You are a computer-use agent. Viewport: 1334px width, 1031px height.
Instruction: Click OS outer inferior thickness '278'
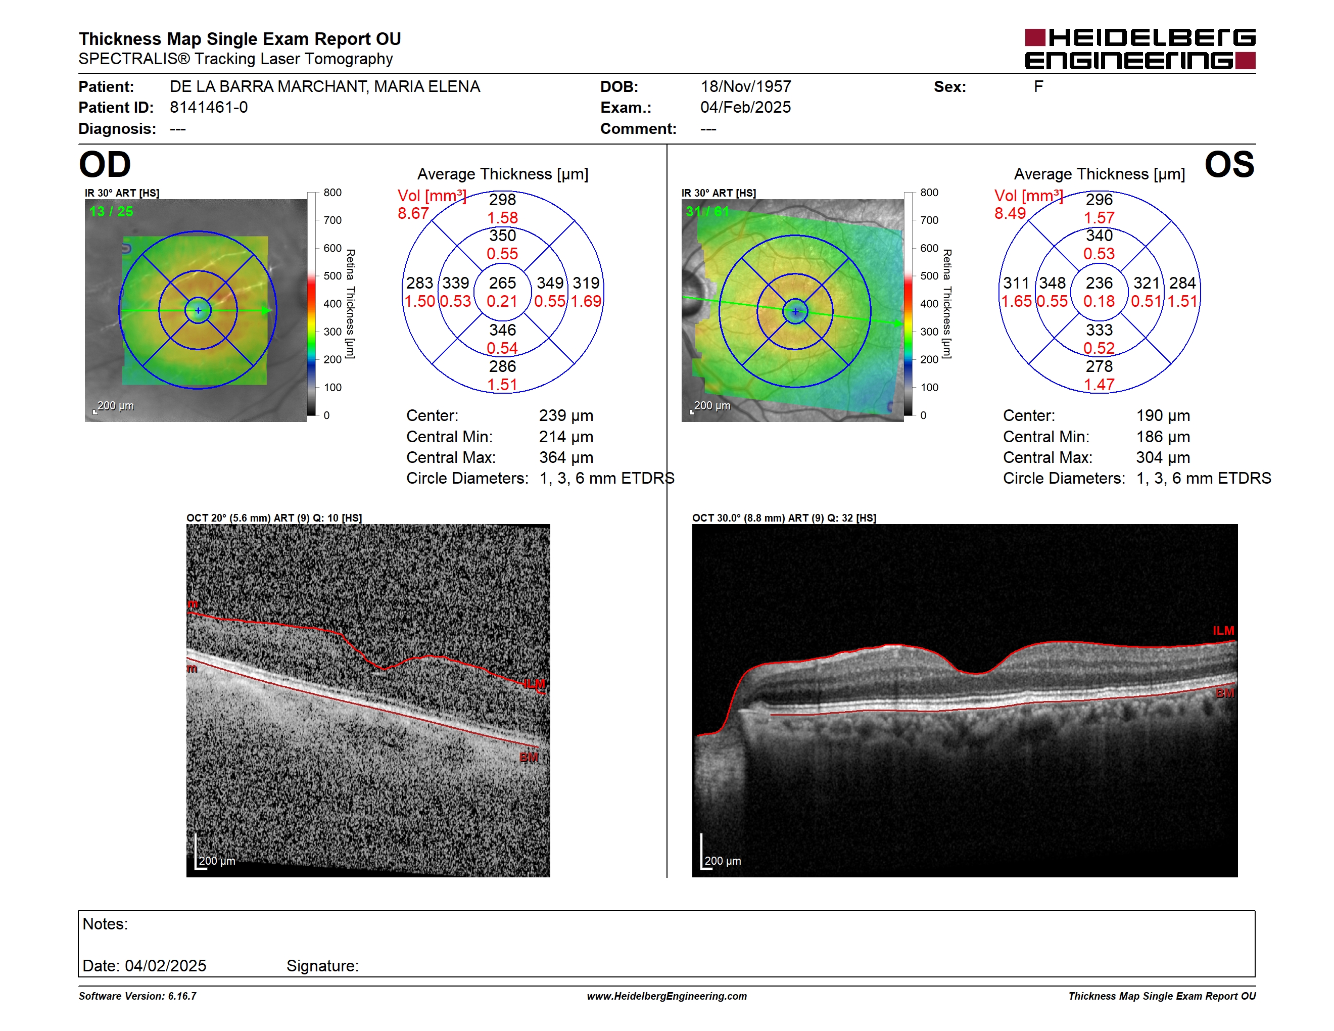[x=1099, y=366]
